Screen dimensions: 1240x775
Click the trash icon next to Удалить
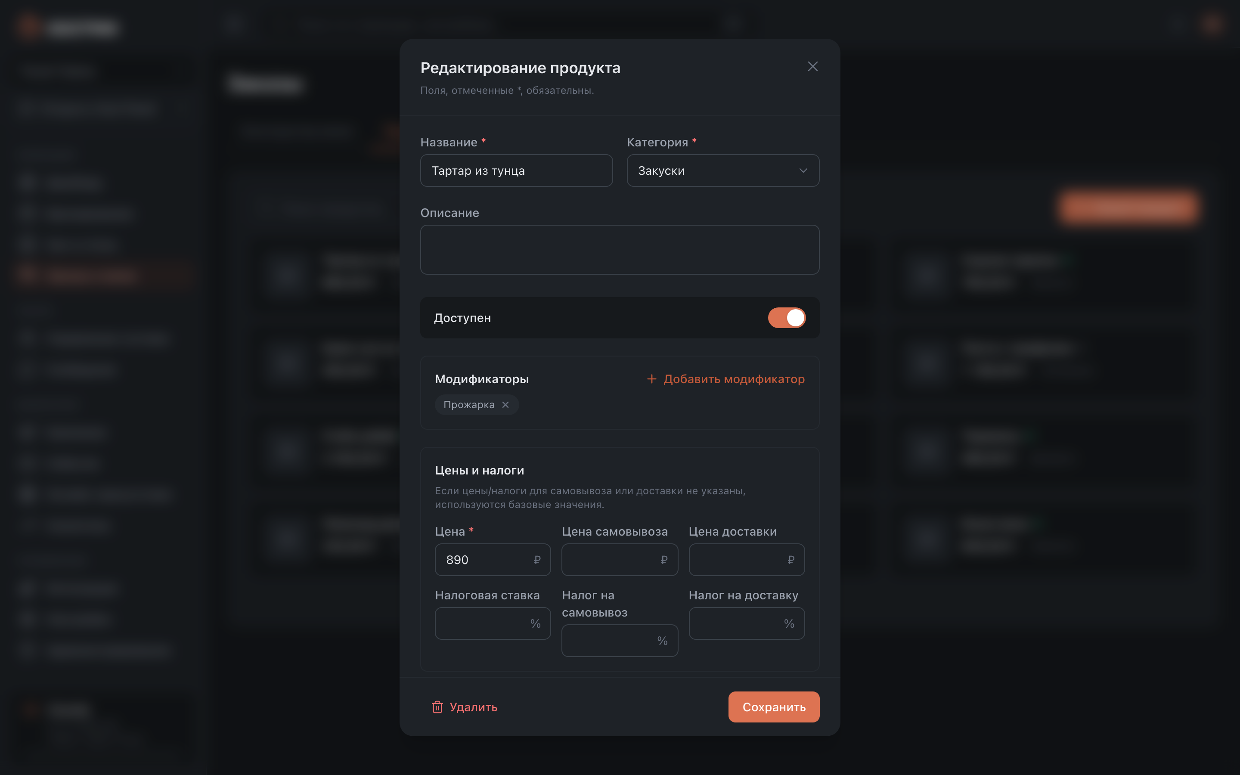[x=437, y=707]
